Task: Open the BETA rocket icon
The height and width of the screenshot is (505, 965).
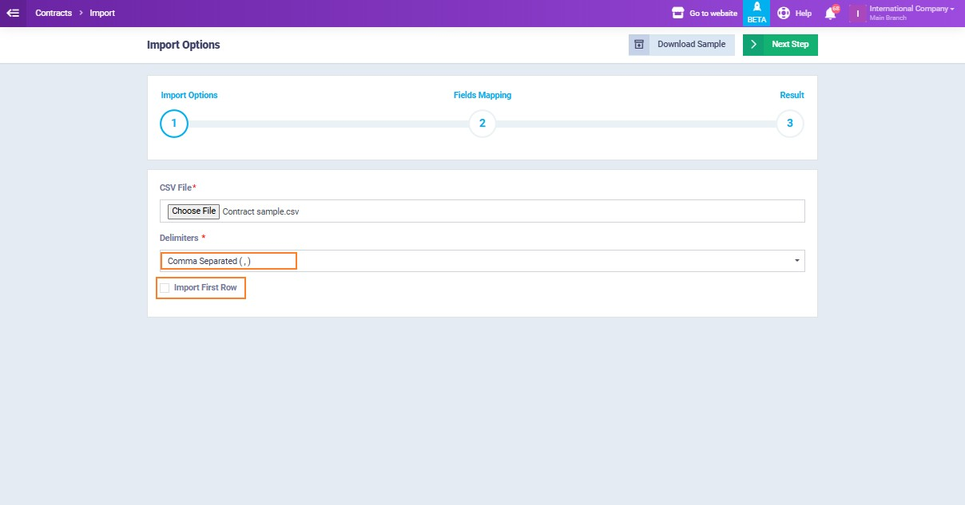Action: pyautogui.click(x=757, y=7)
